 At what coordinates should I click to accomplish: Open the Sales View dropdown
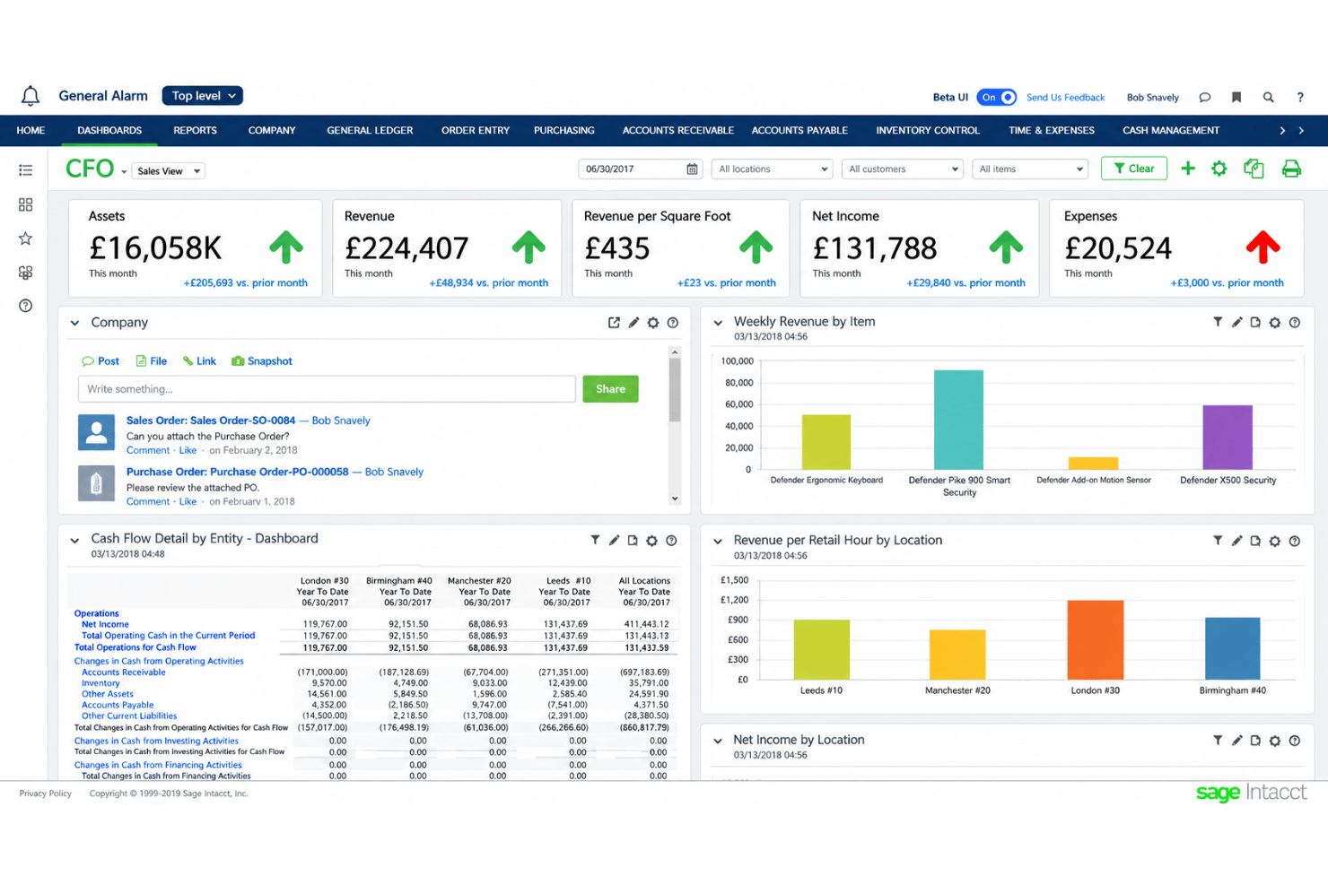click(x=169, y=170)
